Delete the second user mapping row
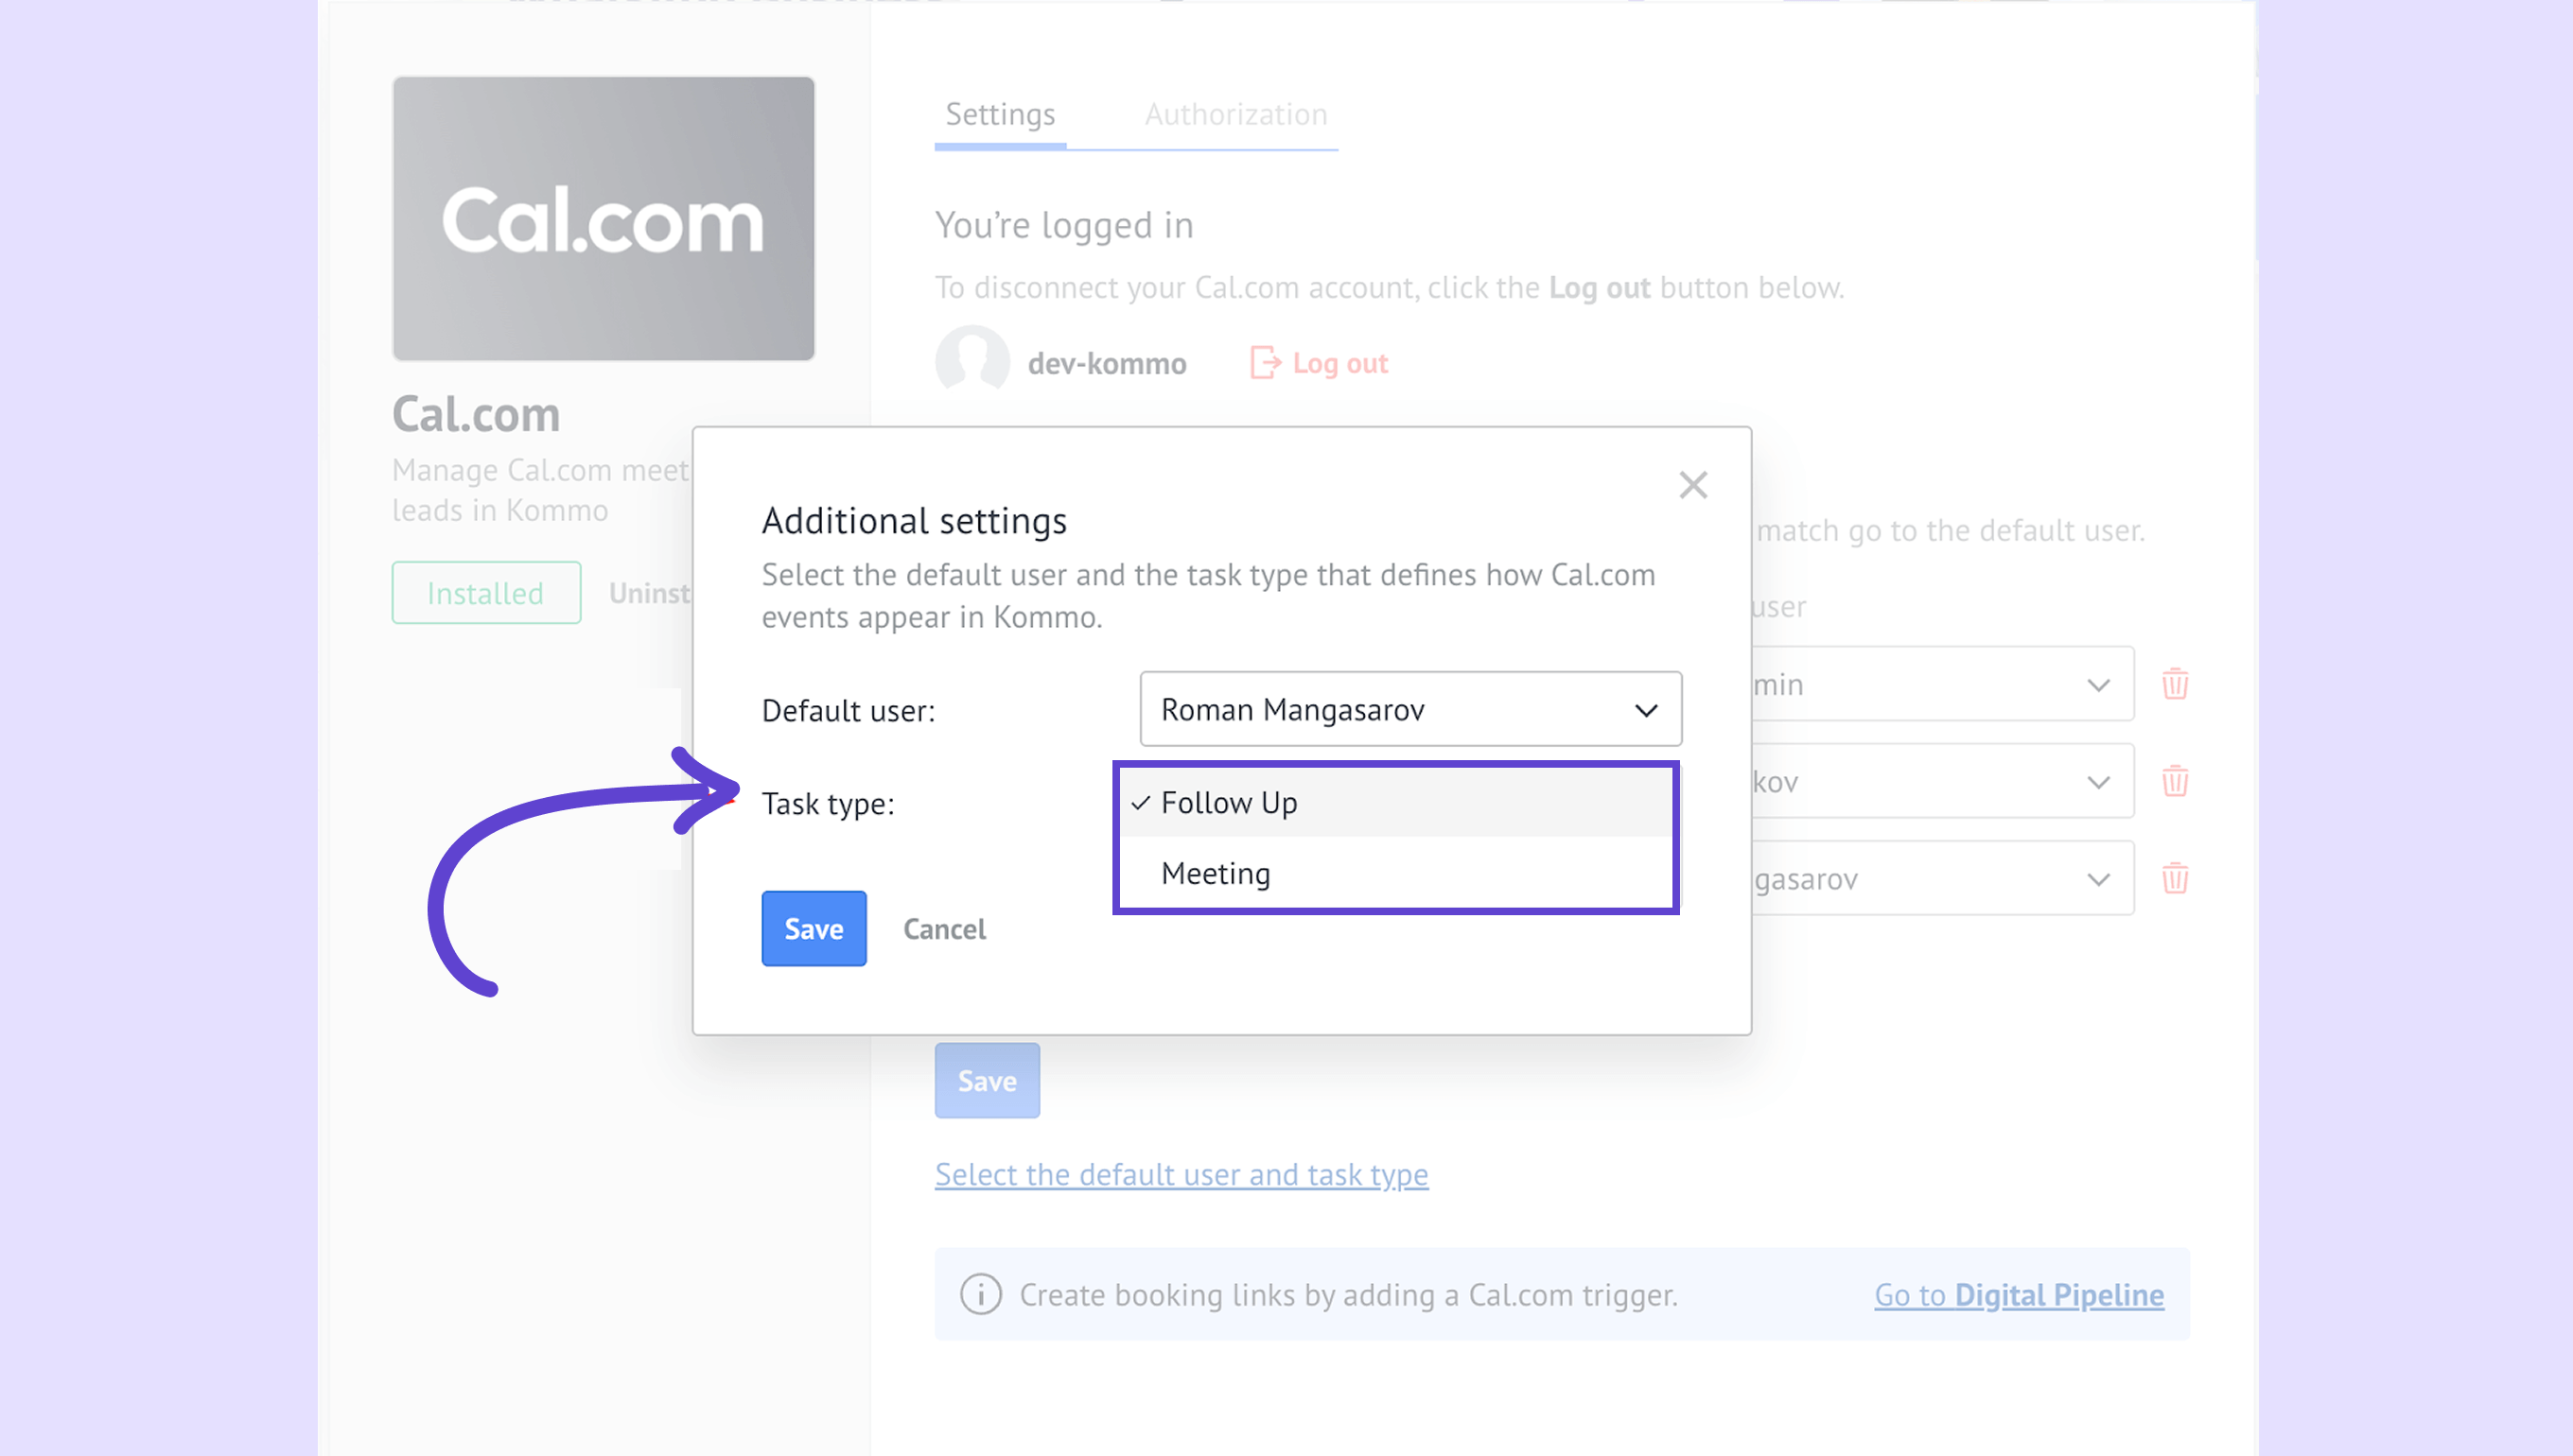Screen dimensions: 2573x1456 click(x=2175, y=781)
